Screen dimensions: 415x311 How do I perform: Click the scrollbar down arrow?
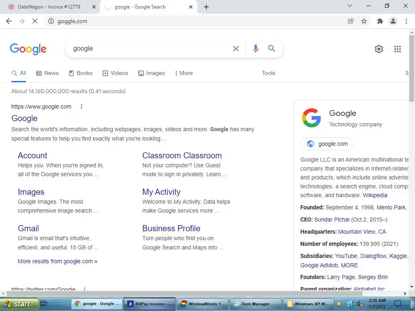(412, 287)
